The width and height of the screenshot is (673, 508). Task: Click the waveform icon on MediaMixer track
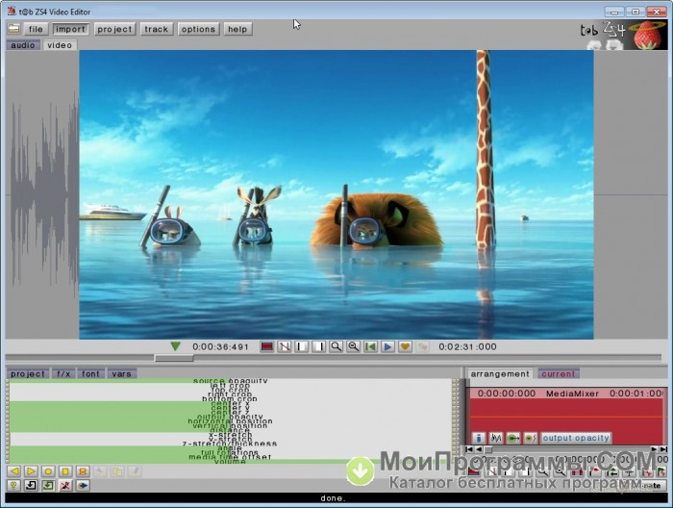496,438
